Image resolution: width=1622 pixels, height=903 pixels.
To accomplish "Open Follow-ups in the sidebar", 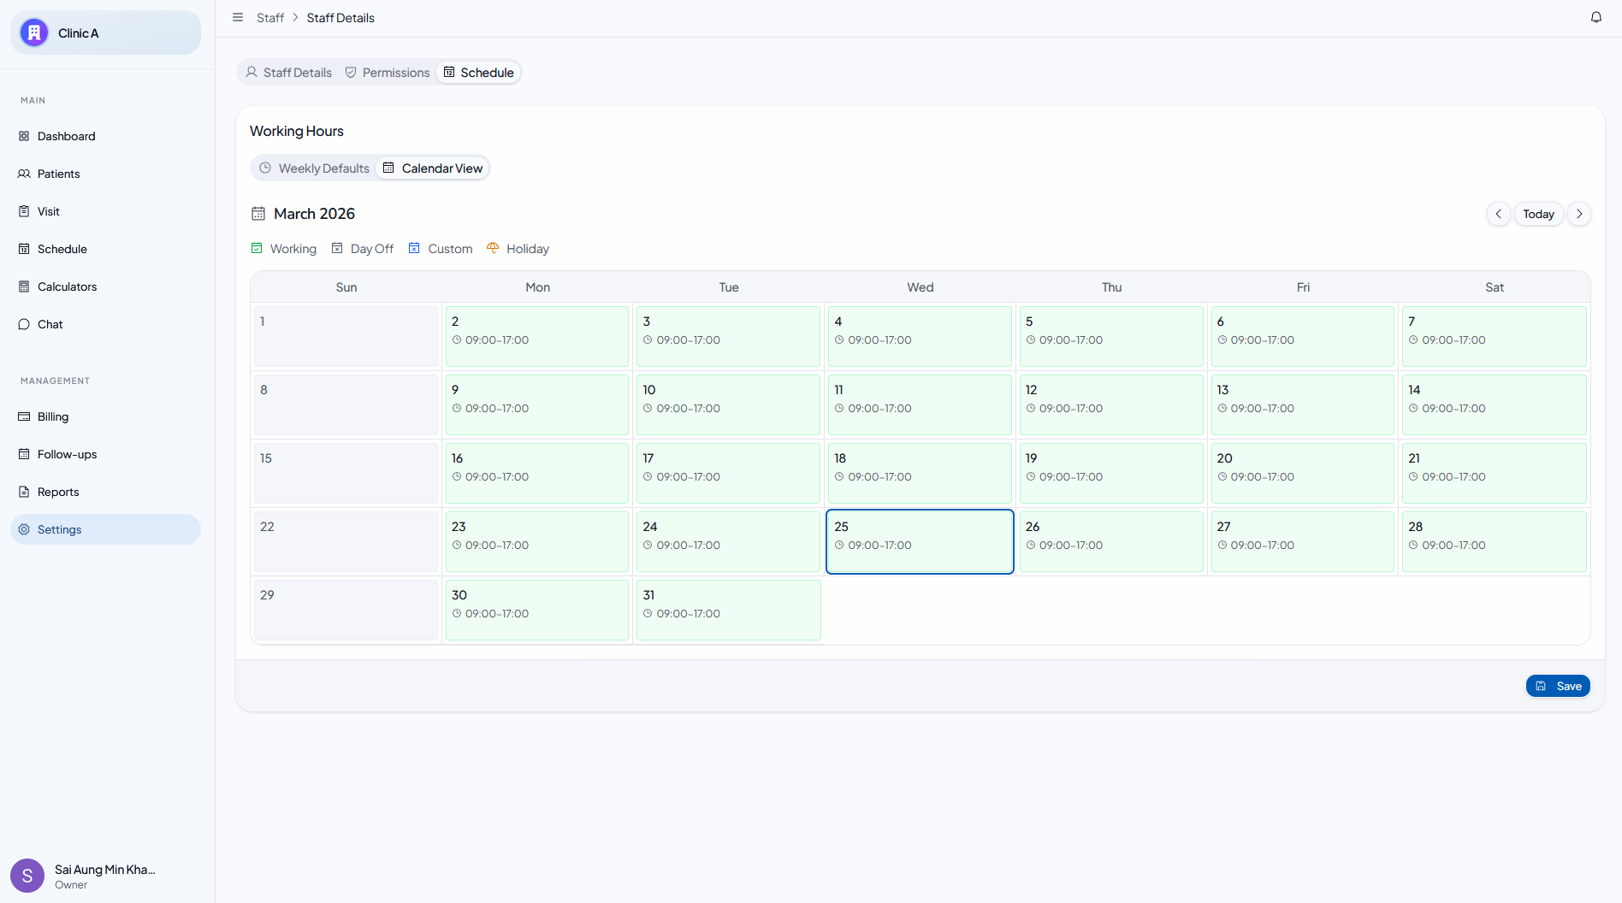I will tap(105, 454).
